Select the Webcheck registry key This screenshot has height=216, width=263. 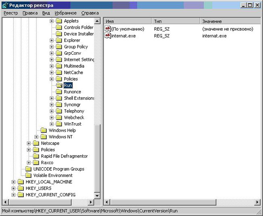coord(74,118)
